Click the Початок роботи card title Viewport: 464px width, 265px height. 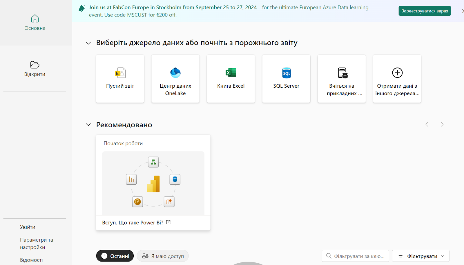123,143
